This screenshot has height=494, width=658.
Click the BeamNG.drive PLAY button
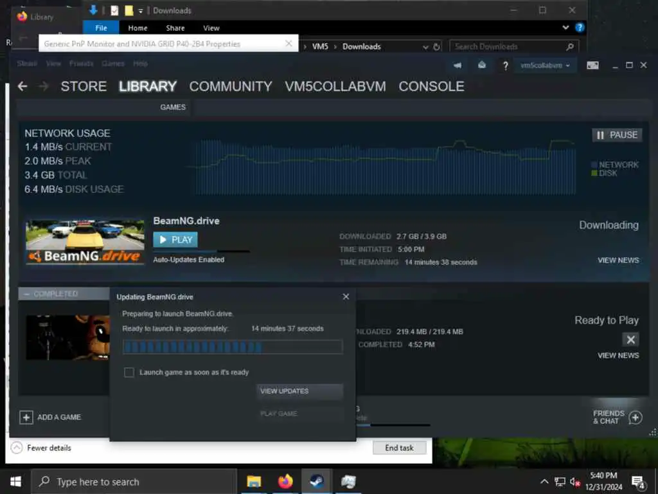pos(175,240)
